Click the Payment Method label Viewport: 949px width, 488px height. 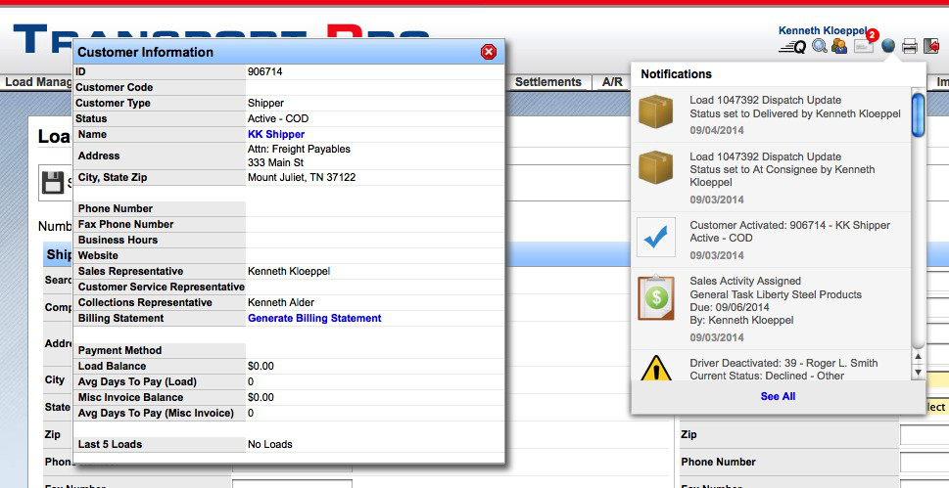click(x=119, y=350)
